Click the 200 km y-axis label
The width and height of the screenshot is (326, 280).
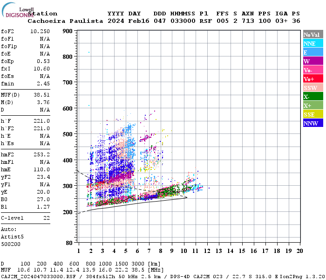[68, 212]
